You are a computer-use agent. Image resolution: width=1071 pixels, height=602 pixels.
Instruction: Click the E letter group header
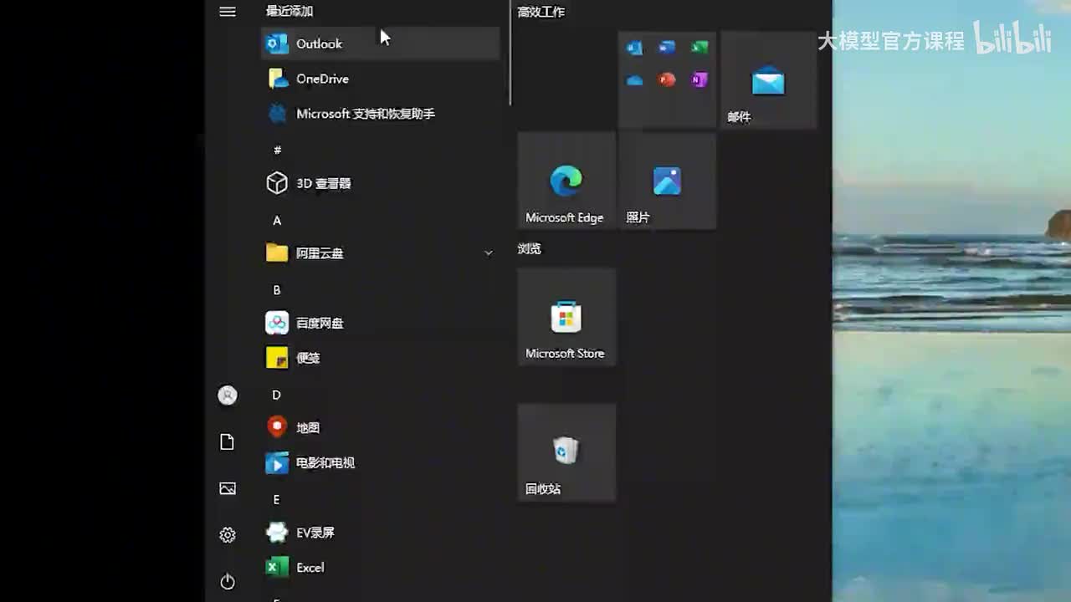(277, 499)
